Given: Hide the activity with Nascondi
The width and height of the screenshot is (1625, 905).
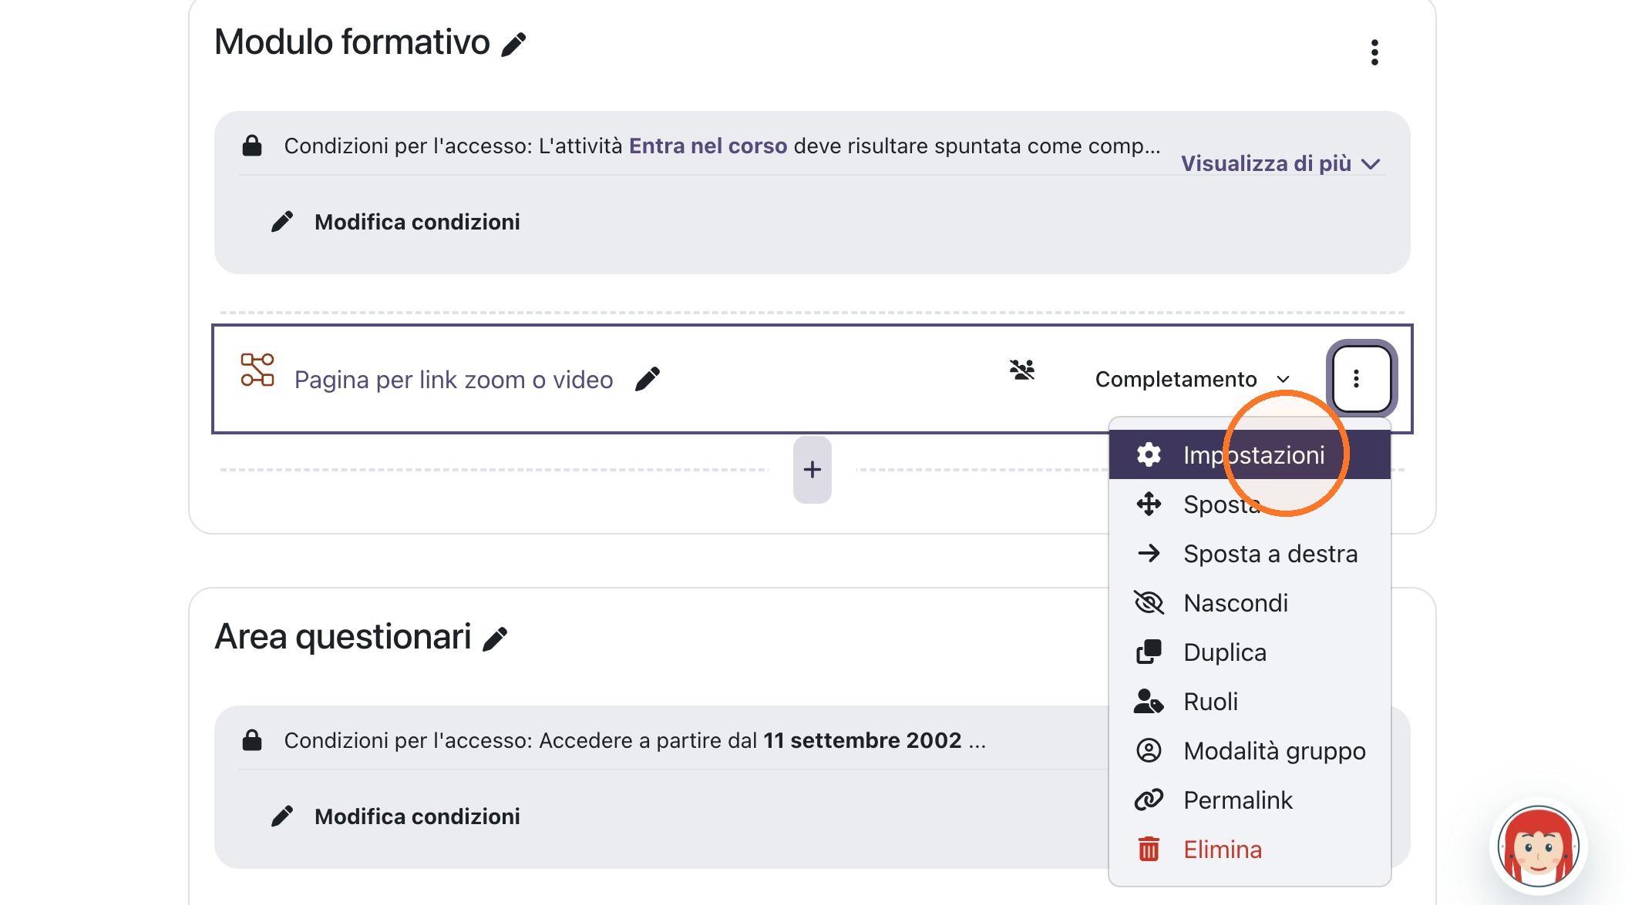Looking at the screenshot, I should 1250,603.
